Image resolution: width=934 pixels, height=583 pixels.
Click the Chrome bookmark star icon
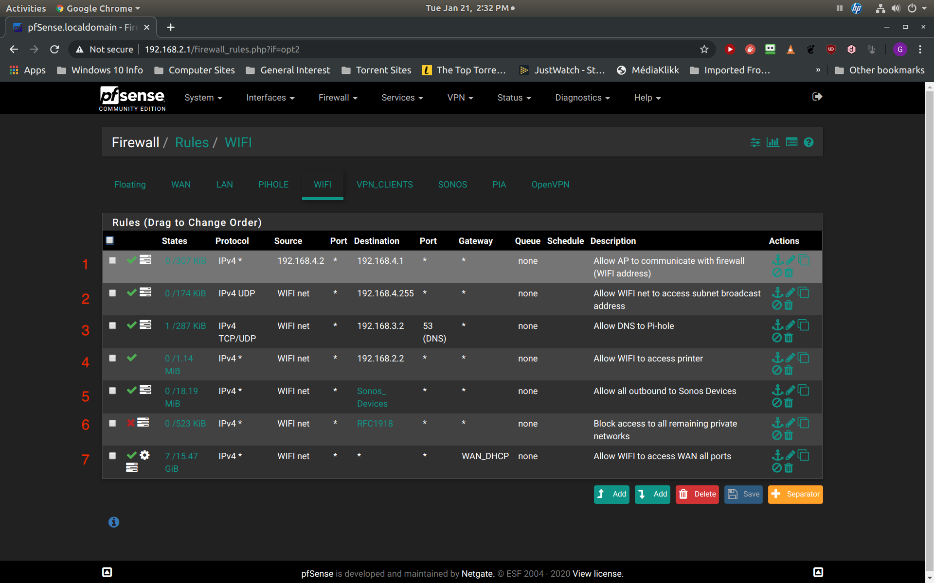704,49
